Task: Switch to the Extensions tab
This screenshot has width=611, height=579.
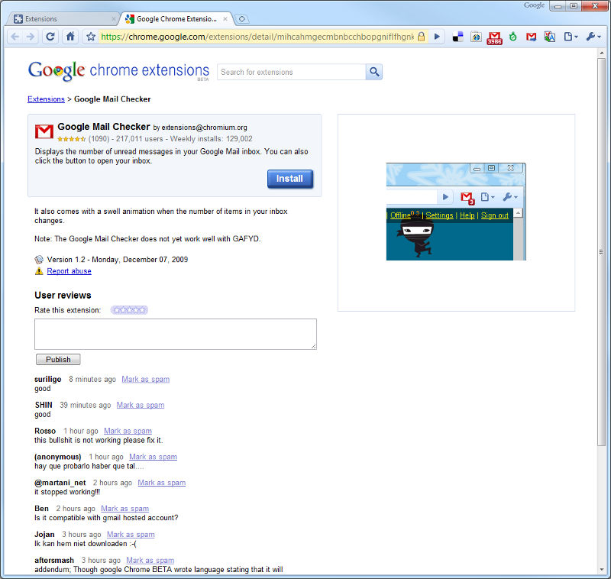Action: click(x=63, y=18)
